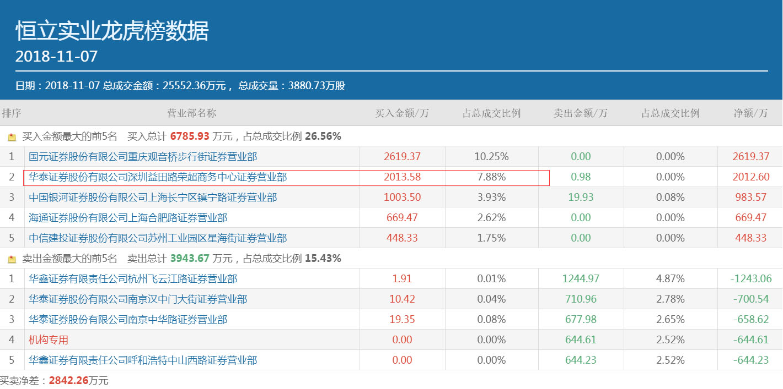This screenshot has height=389, width=783.
Task: Click the 机构专用 entry
Action: point(49,340)
